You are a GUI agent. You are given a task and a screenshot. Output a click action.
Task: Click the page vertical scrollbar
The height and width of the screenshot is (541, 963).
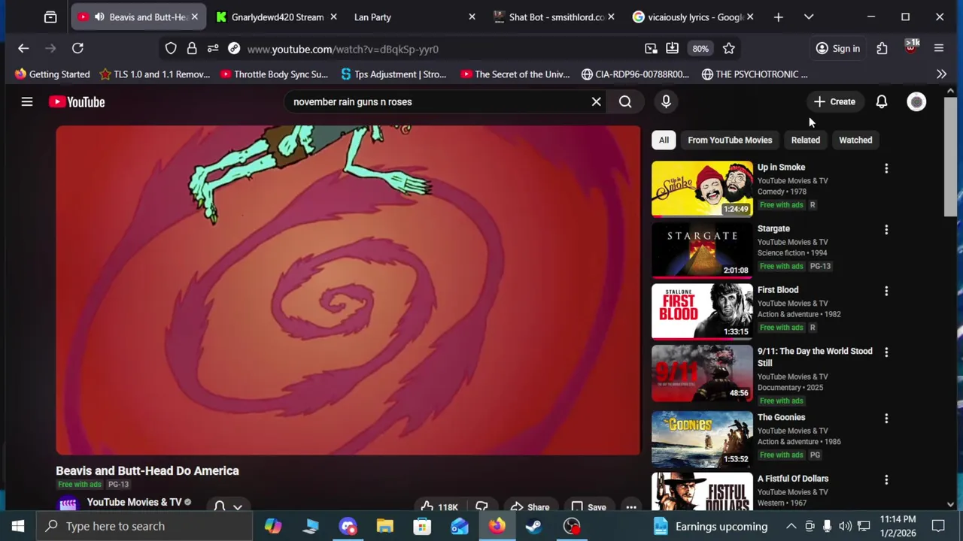tap(950, 158)
